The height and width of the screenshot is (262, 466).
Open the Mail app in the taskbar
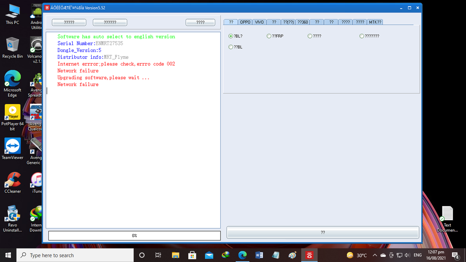tap(209, 255)
